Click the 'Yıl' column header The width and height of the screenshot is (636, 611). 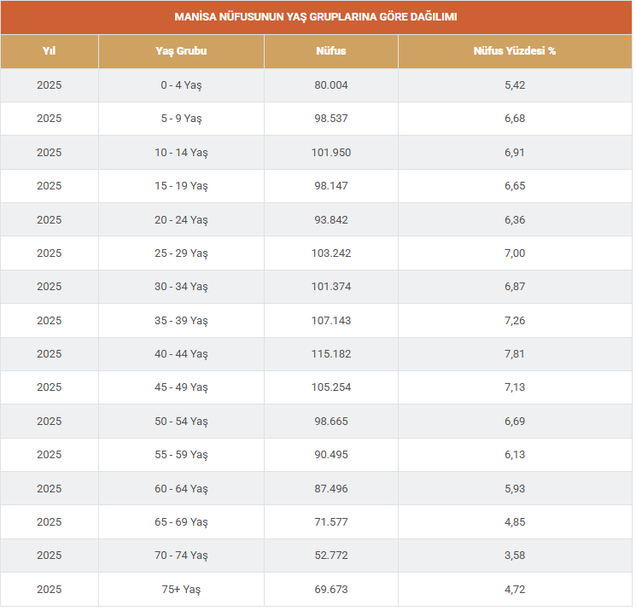pos(50,51)
